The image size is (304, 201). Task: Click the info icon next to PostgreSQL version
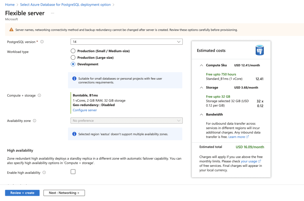point(42,42)
